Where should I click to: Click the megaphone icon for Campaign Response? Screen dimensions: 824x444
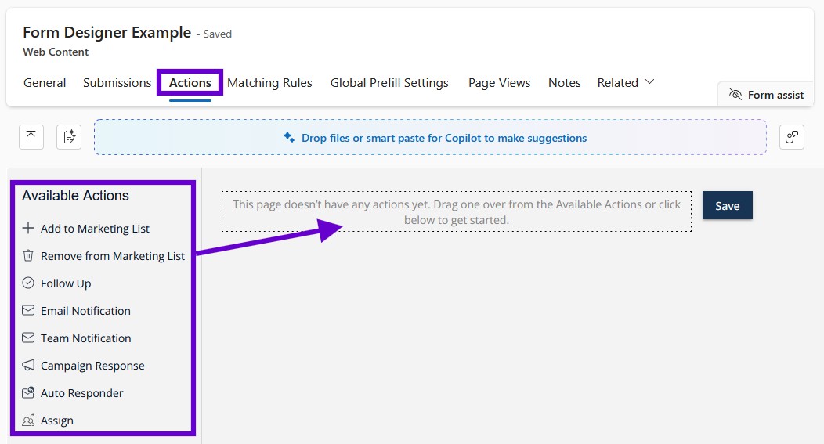coord(28,365)
